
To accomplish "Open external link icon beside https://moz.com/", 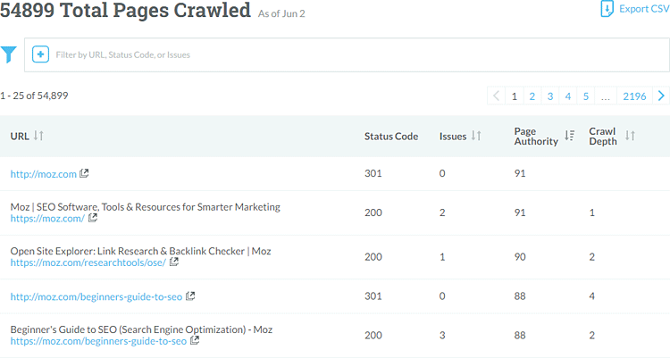I will pos(92,219).
